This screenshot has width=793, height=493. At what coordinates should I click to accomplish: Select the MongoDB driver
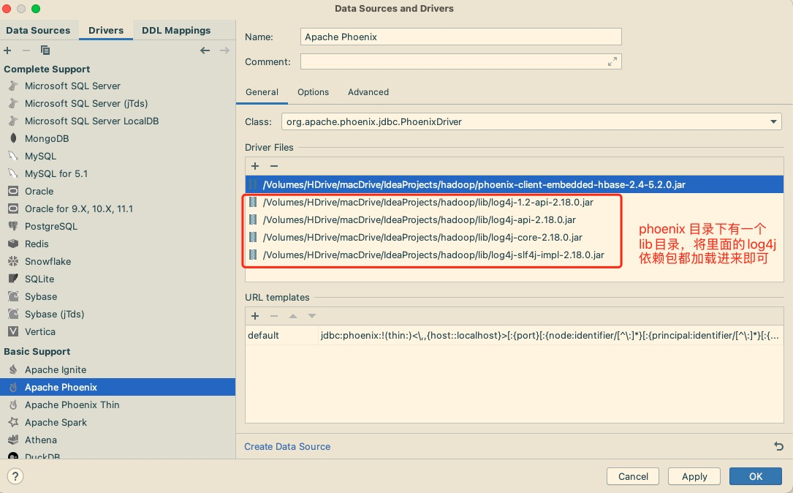tap(118, 139)
